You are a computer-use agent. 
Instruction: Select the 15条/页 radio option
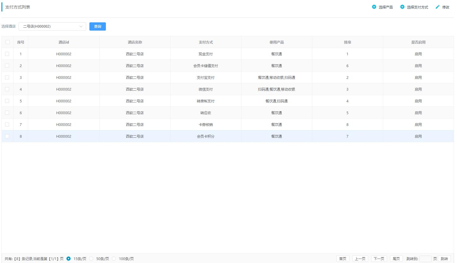69,259
